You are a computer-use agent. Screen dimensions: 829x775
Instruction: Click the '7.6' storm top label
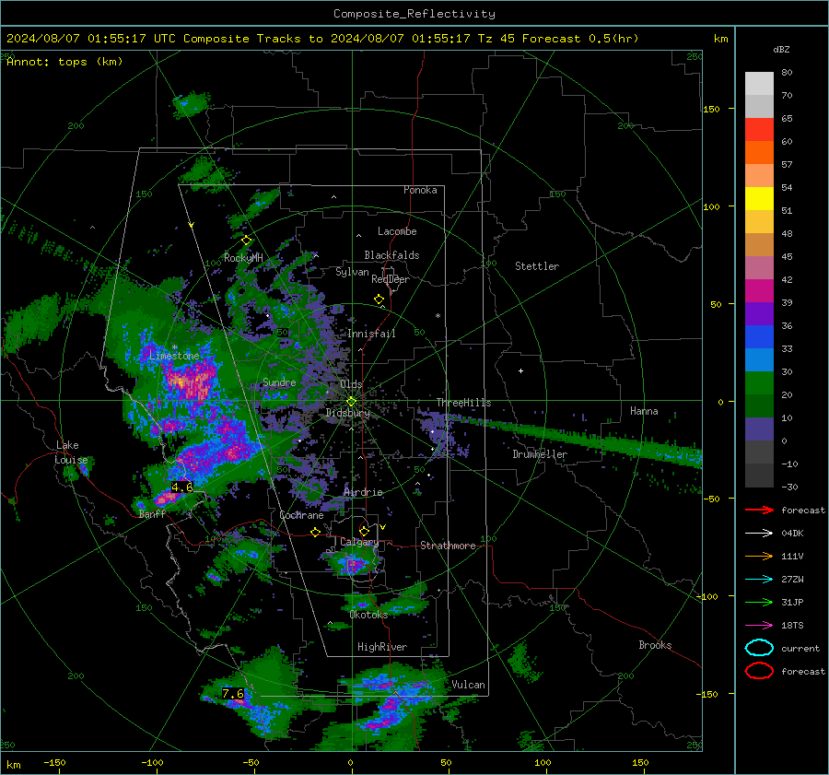tap(233, 693)
